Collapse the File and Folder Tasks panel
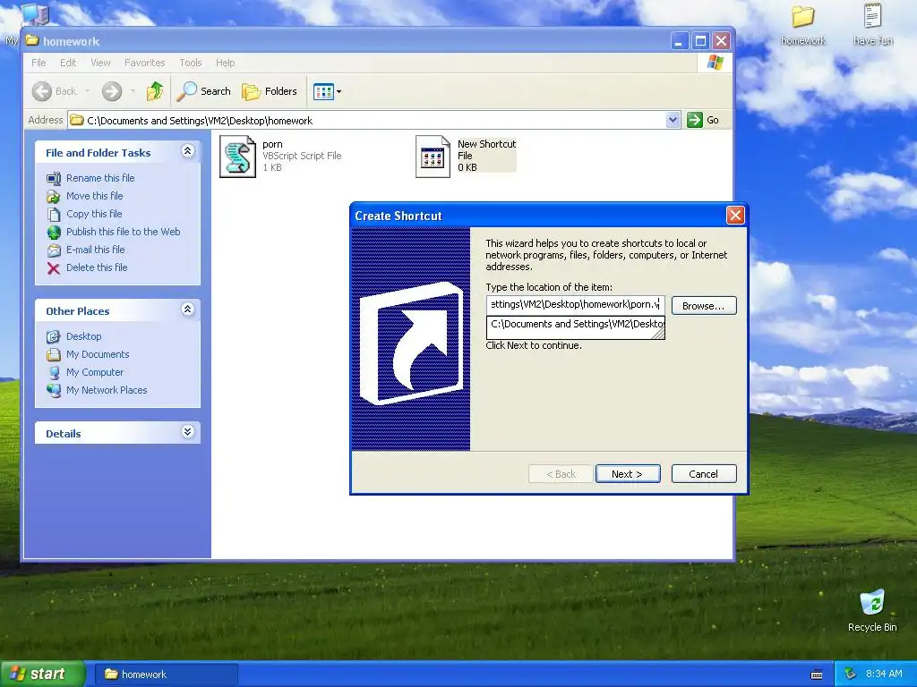The width and height of the screenshot is (917, 687). pyautogui.click(x=188, y=151)
